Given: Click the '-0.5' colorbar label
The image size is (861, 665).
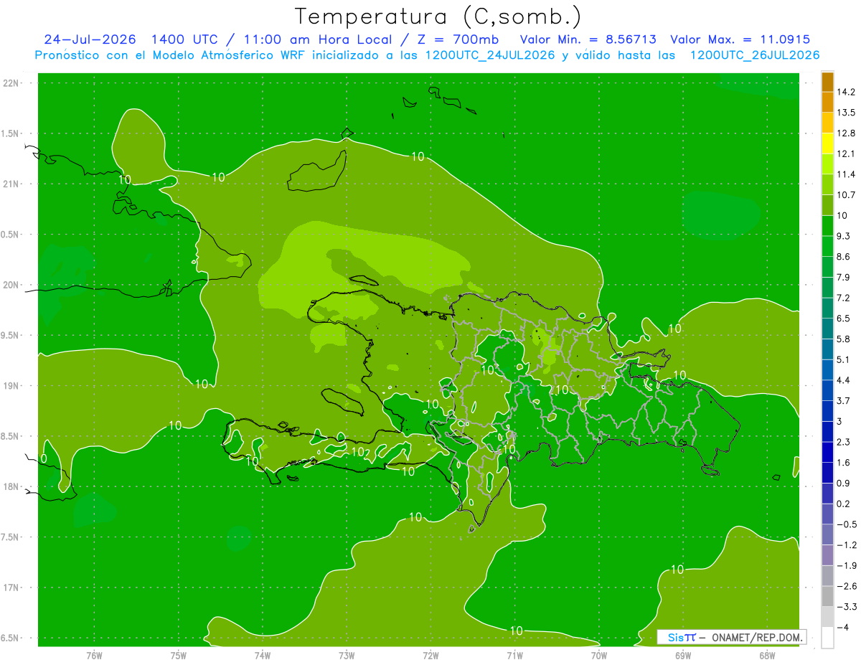Looking at the screenshot, I should pos(846,524).
